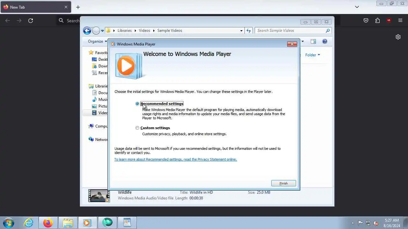Click the last taskbar document window icon
Image resolution: width=408 pixels, height=229 pixels.
127,223
